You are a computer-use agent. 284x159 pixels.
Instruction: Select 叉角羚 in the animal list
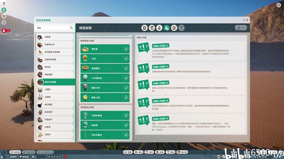(x=55, y=135)
